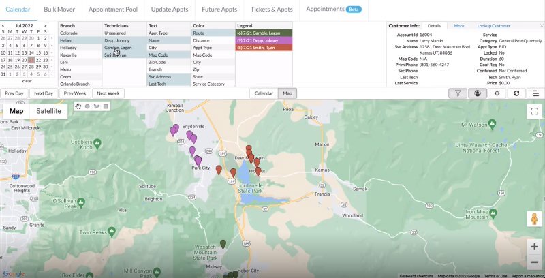Open the Bulk Mover tab

point(59,10)
